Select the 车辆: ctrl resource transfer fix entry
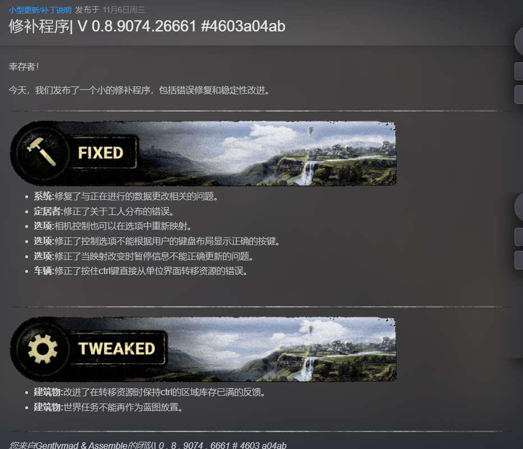 (141, 271)
